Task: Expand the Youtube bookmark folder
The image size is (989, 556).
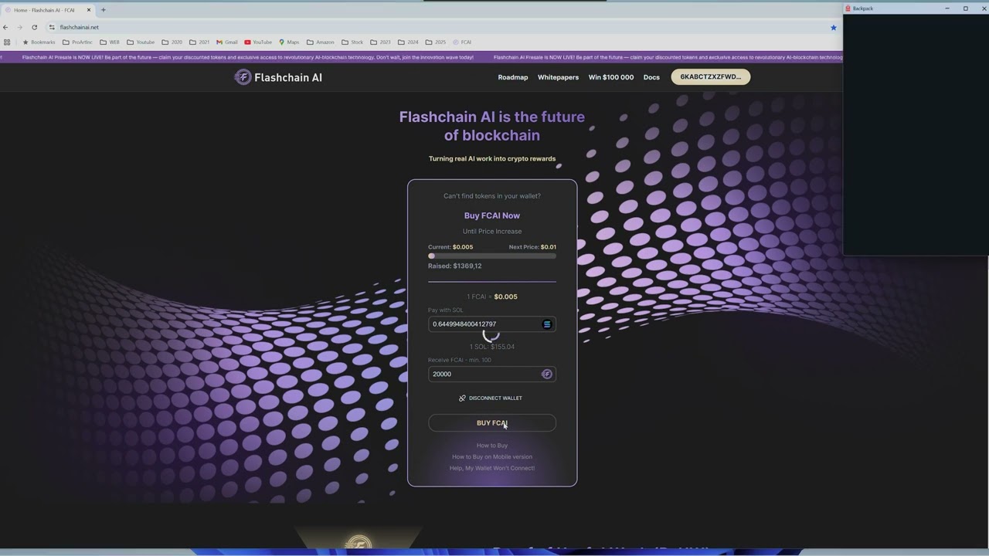Action: [141, 42]
